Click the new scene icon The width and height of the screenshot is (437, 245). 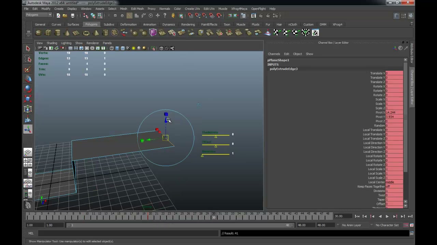[x=58, y=15]
